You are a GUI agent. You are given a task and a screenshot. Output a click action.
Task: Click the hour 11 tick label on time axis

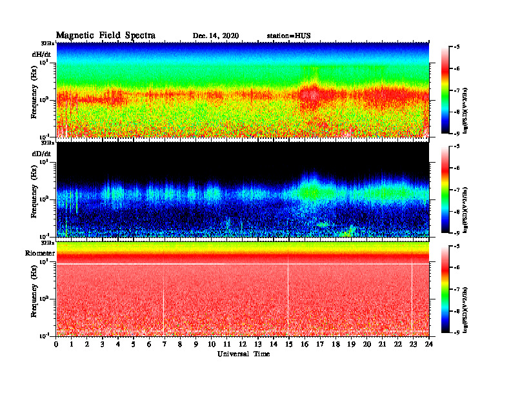(x=227, y=344)
